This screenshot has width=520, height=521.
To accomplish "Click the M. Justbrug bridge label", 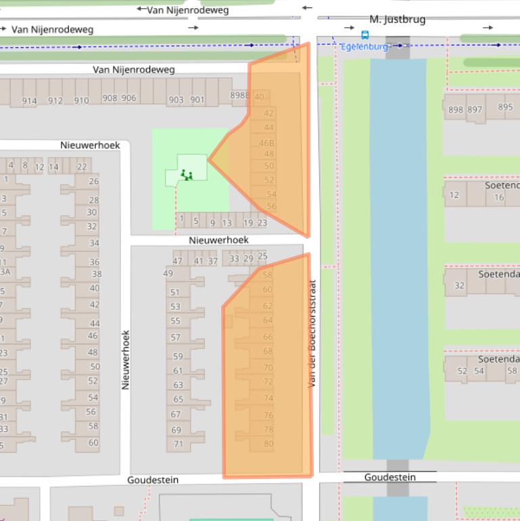I will 397,20.
